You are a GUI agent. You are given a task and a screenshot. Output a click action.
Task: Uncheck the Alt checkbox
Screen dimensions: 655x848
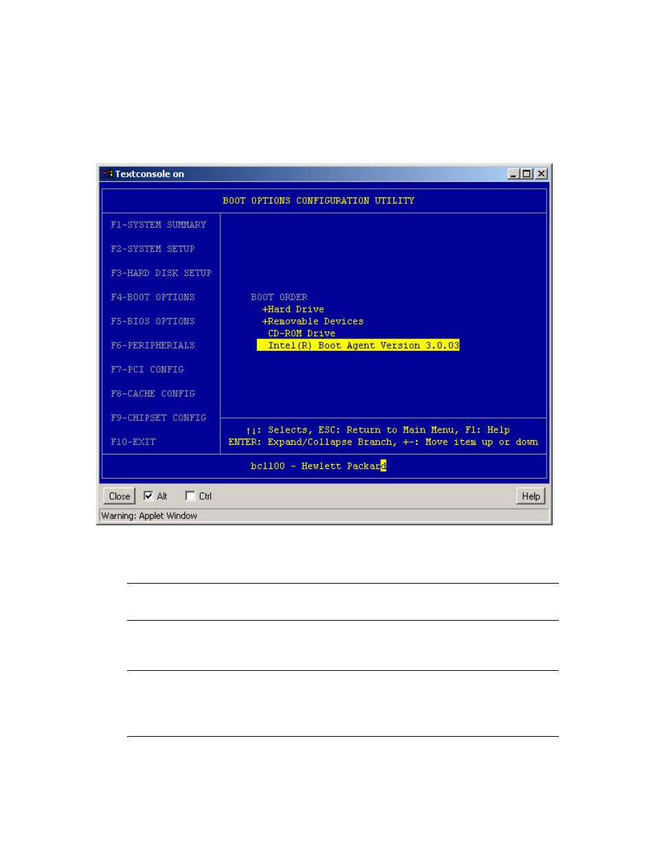[148, 496]
